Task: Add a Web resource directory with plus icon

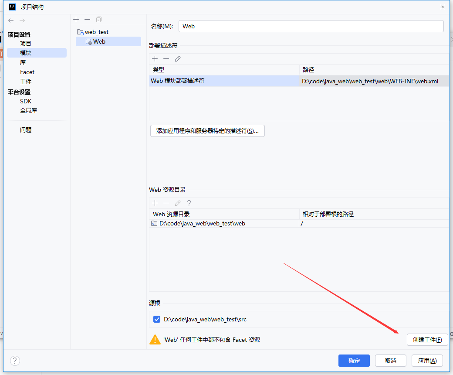Action: click(155, 203)
